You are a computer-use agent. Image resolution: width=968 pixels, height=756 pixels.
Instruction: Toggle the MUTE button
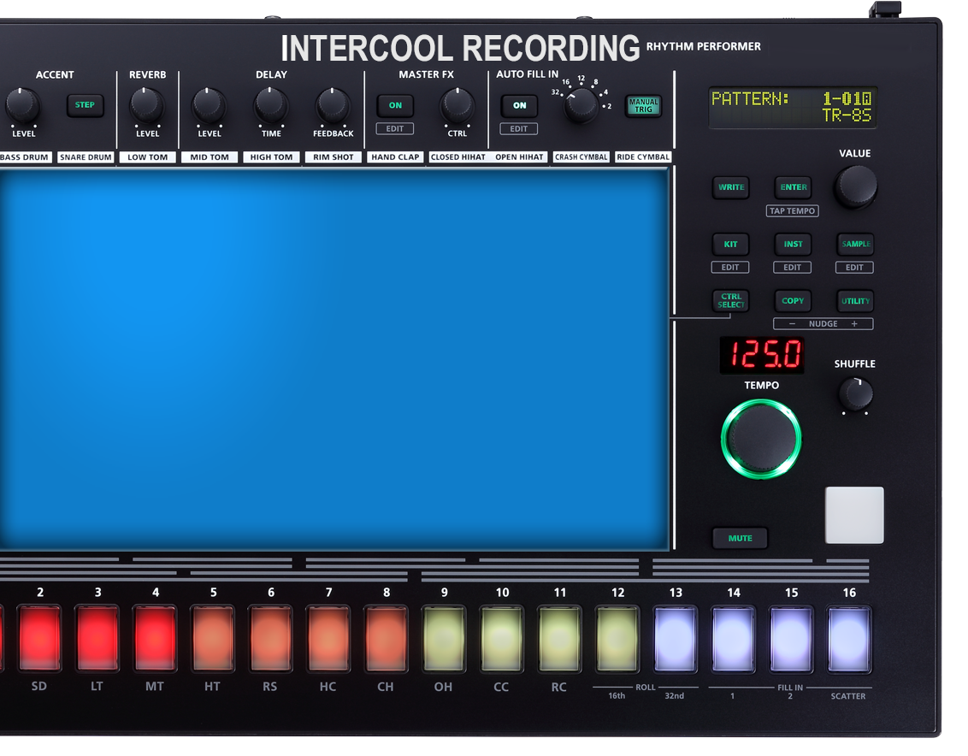click(740, 538)
